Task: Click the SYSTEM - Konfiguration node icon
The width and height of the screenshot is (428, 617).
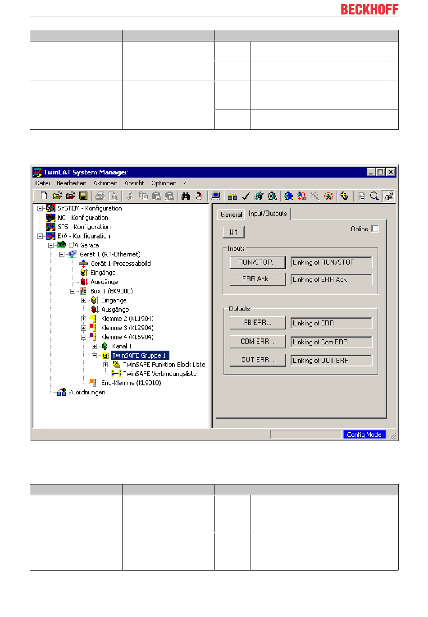Action: pos(50,208)
